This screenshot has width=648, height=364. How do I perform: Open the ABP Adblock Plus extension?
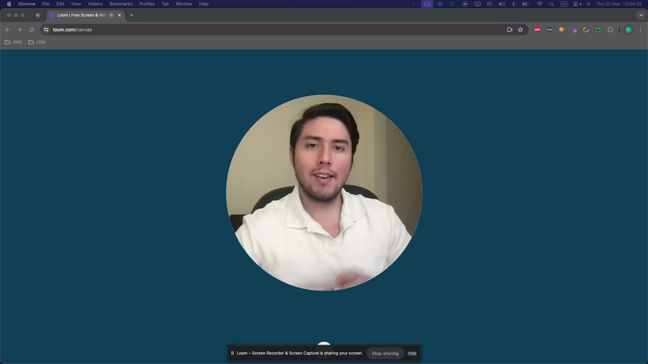537,29
